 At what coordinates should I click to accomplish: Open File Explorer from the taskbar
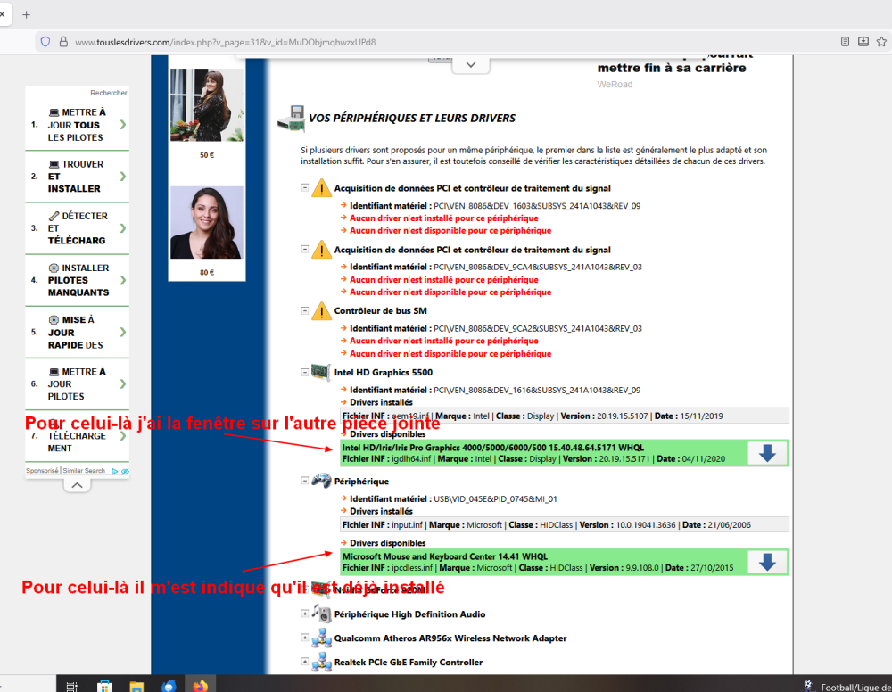[136, 686]
